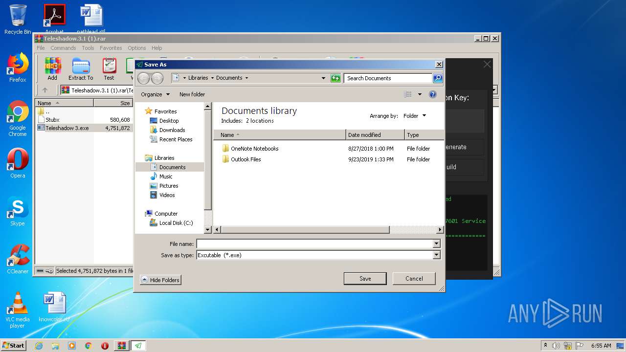Expand Documents breadcrumb arrow

[x=246, y=78]
